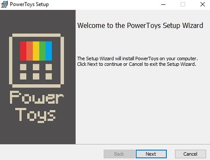Click the 'Welcome to the PowerToys Setup Wizard' heading

pos(140,26)
